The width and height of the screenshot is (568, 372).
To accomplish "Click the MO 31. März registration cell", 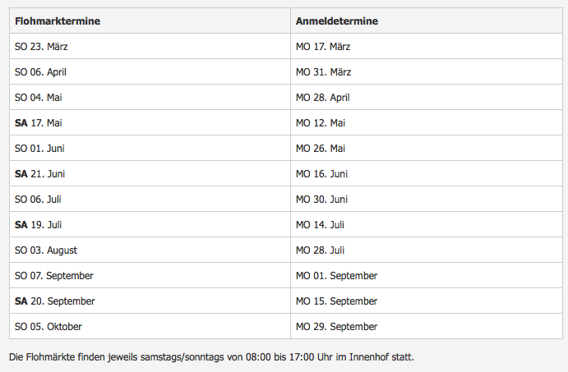I will (323, 71).
